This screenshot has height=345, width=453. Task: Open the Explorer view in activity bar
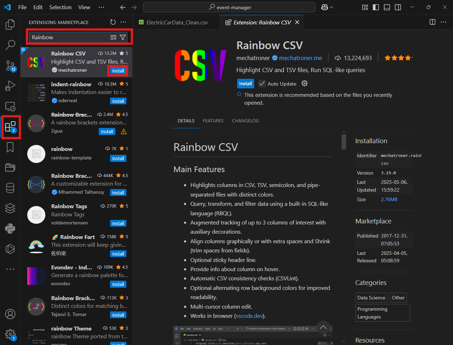pyautogui.click(x=10, y=24)
